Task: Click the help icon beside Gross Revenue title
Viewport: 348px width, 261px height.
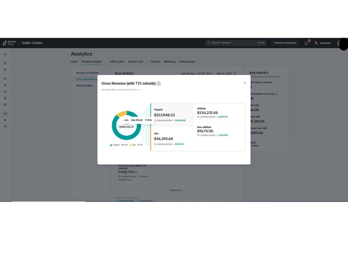Action: pyautogui.click(x=159, y=84)
